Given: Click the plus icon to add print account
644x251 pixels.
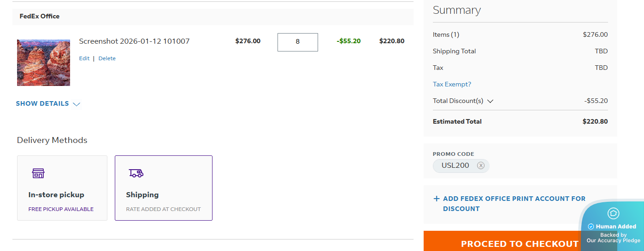Looking at the screenshot, I should [x=437, y=199].
